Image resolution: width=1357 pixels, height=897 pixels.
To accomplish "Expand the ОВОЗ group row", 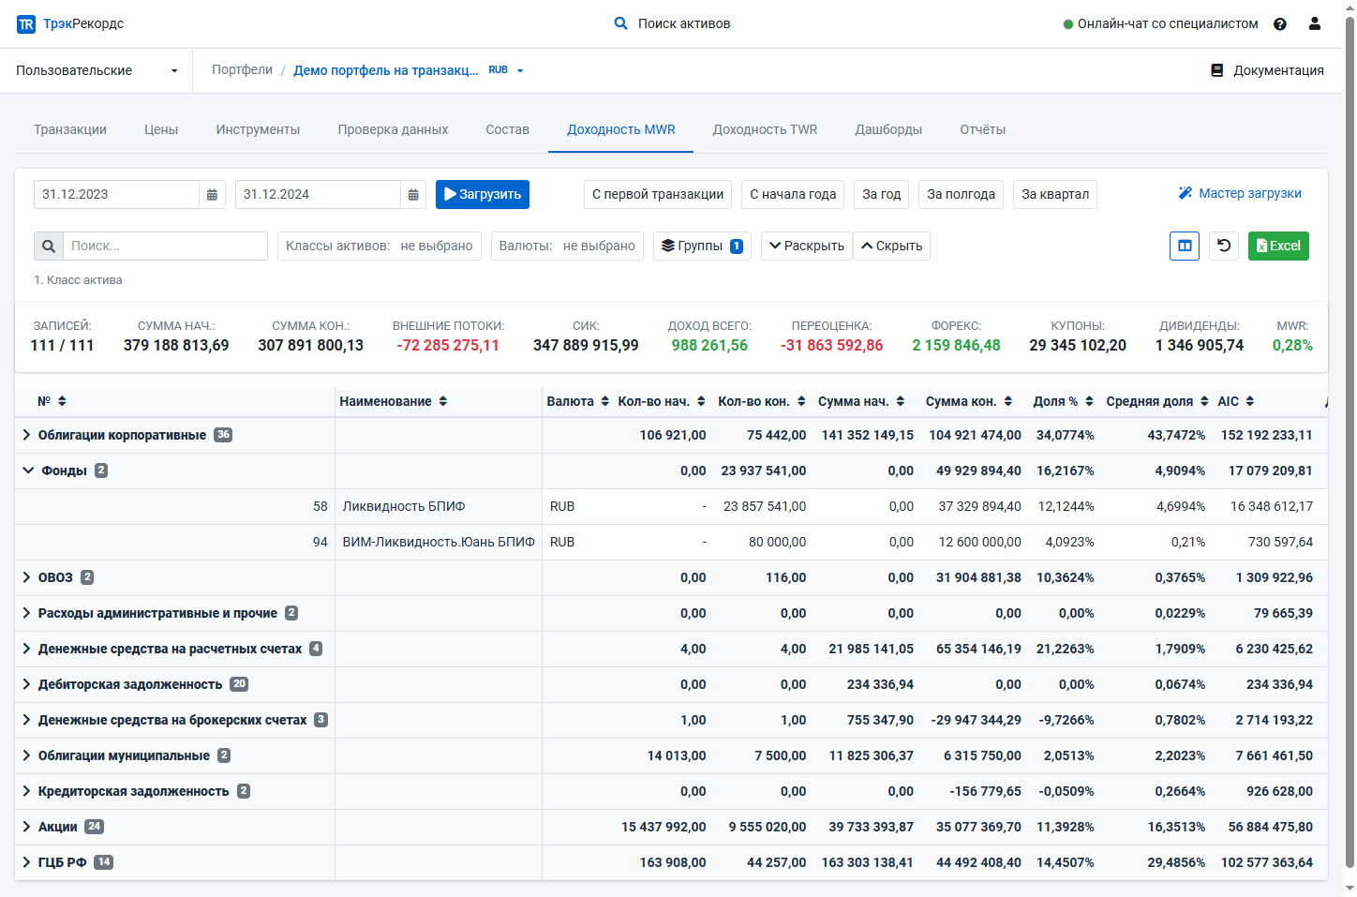I will coord(27,577).
